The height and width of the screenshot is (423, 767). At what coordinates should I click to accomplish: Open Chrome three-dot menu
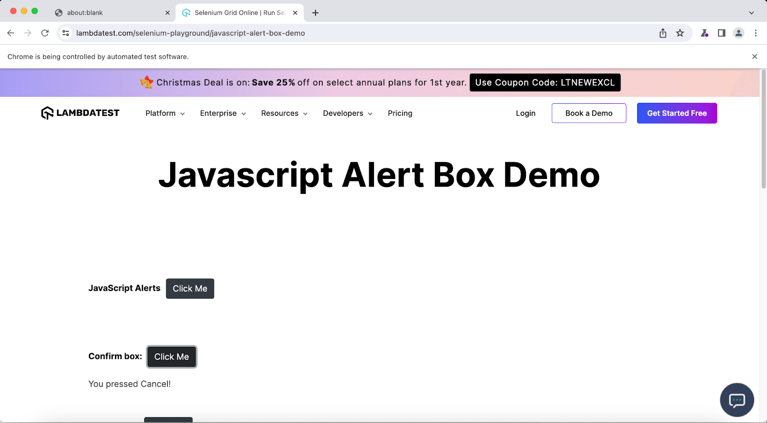coord(755,33)
